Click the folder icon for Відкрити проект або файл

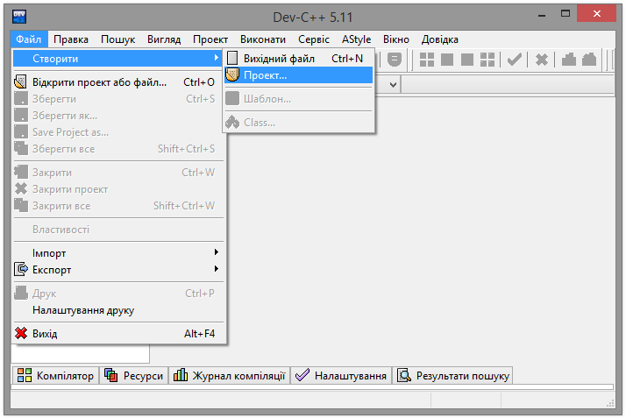(22, 82)
